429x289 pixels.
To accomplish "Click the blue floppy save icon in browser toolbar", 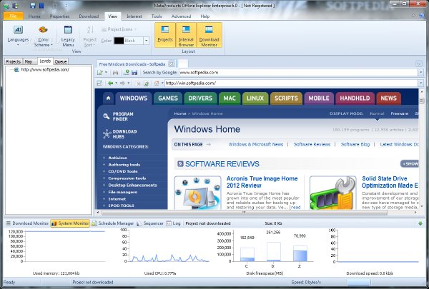I will point(134,73).
